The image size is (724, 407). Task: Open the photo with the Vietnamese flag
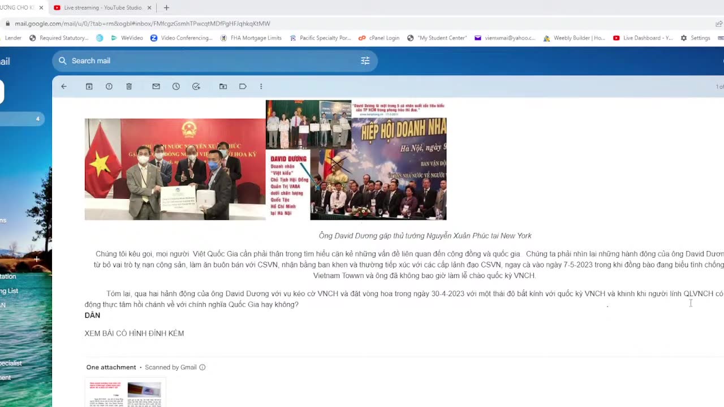175,169
